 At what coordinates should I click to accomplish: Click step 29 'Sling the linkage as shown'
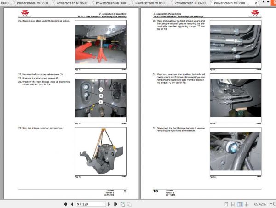tap(41, 128)
